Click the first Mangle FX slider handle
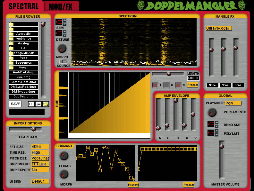The width and height of the screenshot is (254, 191). (x=211, y=50)
